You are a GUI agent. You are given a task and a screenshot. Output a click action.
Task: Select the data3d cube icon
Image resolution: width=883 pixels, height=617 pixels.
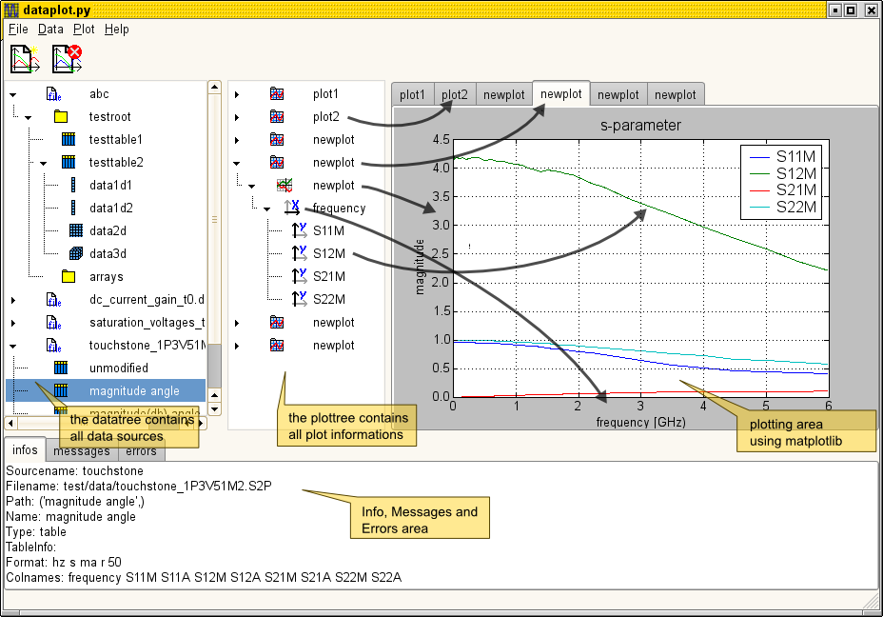(76, 254)
